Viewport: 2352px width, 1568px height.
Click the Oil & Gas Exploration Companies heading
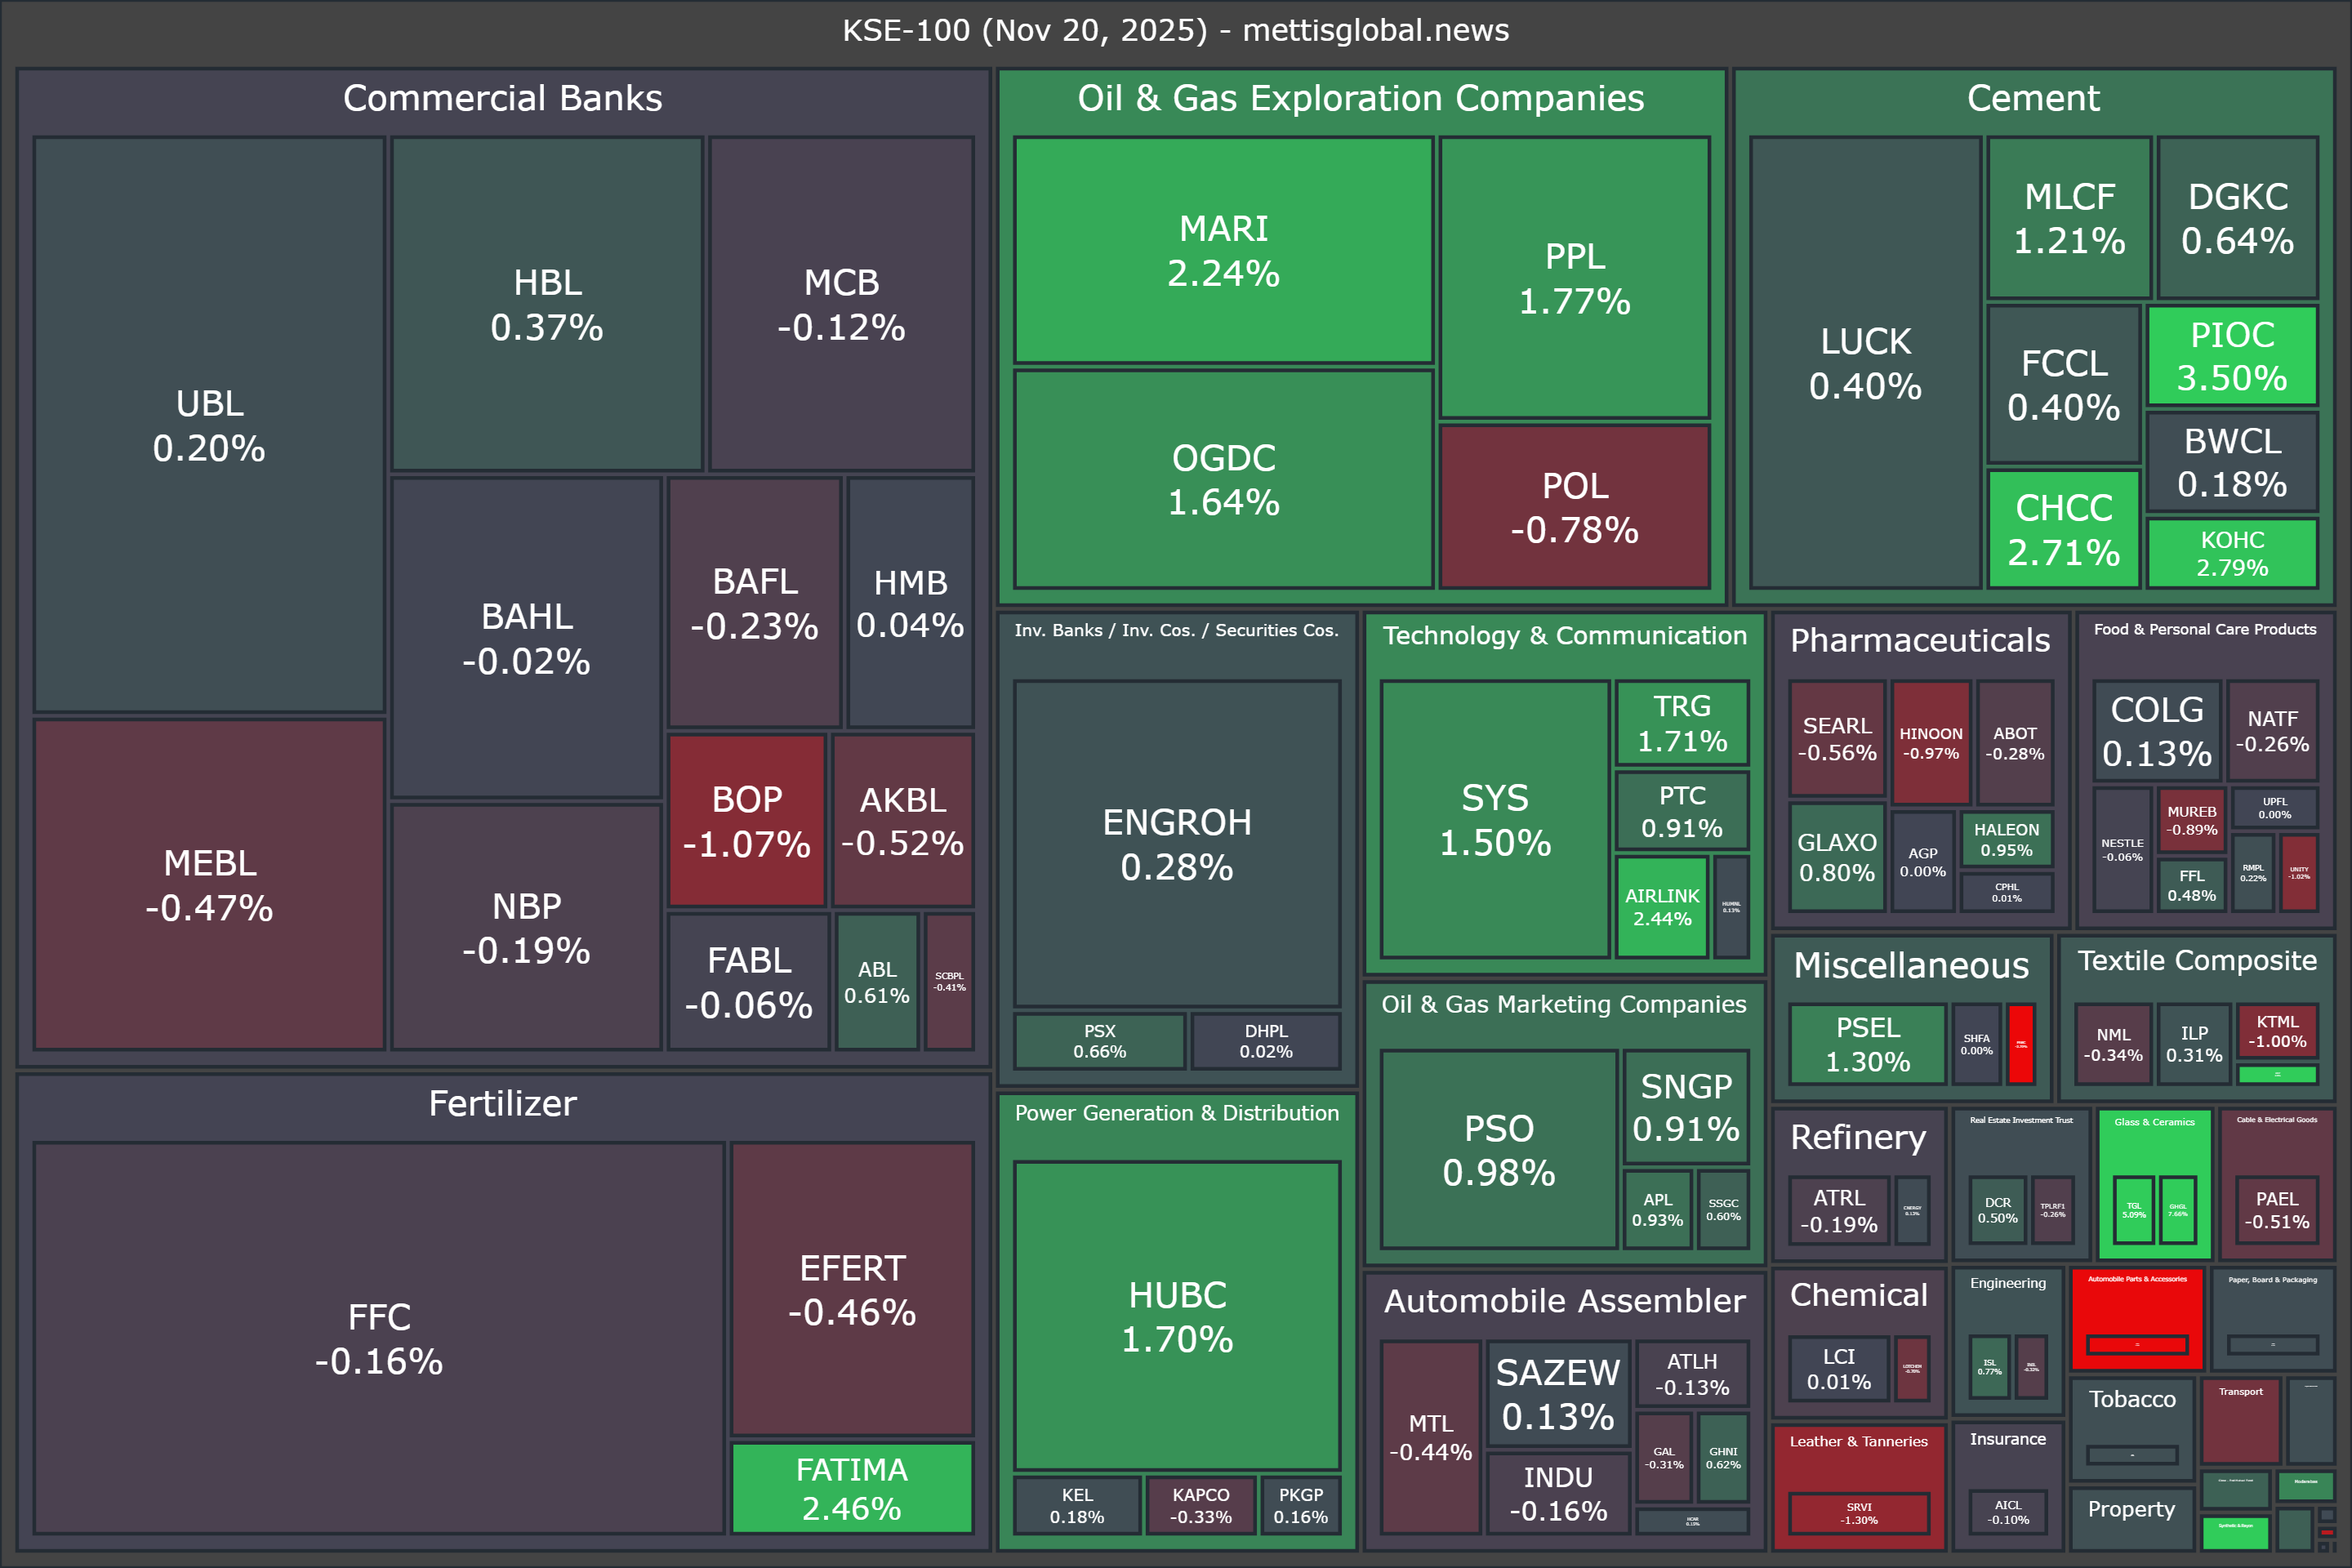point(1360,98)
